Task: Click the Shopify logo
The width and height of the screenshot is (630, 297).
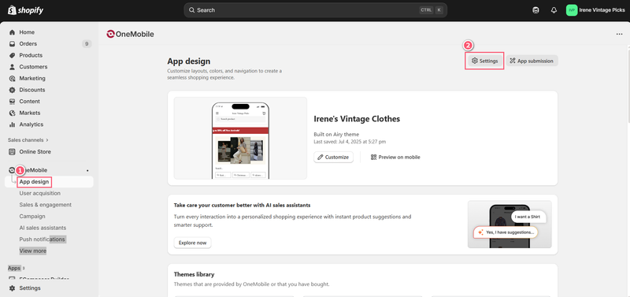Action: click(25, 10)
